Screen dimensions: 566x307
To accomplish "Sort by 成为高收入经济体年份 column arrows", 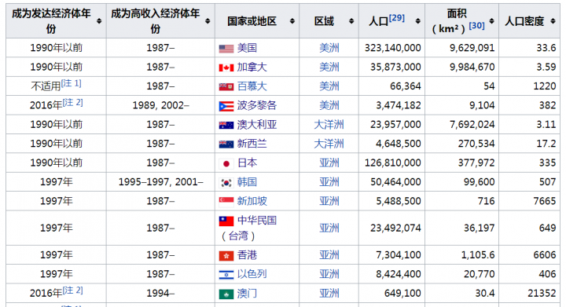I will pos(208,21).
